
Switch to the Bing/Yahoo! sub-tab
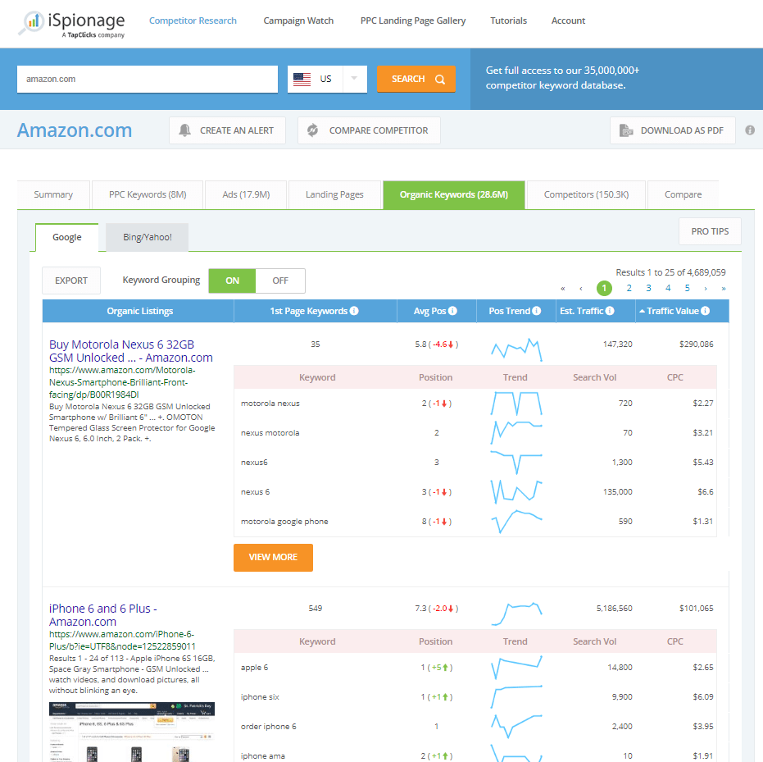point(147,237)
